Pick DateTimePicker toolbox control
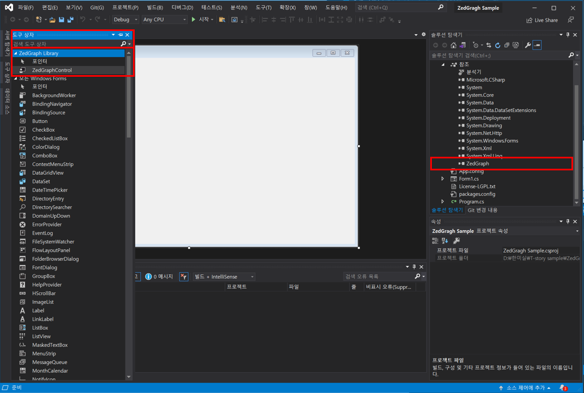Viewport: 584px width, 393px height. click(x=50, y=190)
